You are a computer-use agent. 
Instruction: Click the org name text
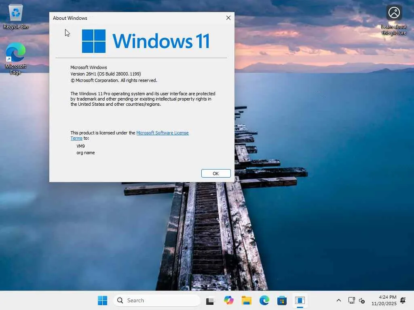(x=86, y=153)
